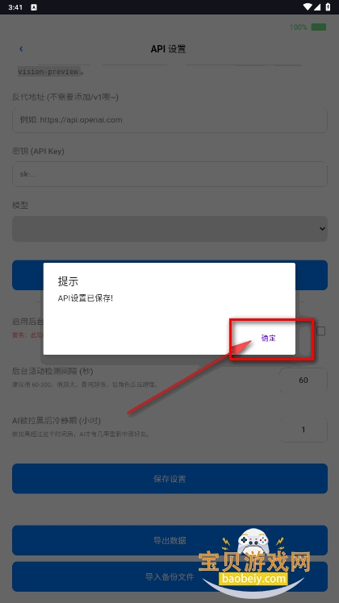Viewport: 339px width, 603px height.
Task: Tap the API 设置 page title
Action: [x=169, y=49]
